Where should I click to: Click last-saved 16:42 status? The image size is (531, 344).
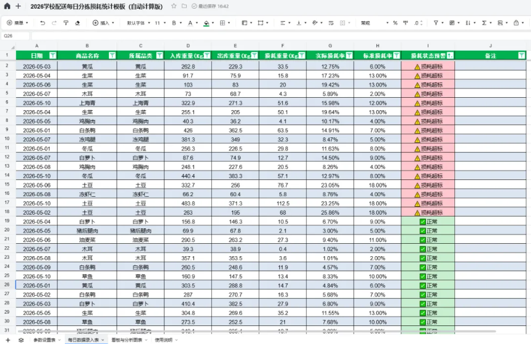click(210, 6)
